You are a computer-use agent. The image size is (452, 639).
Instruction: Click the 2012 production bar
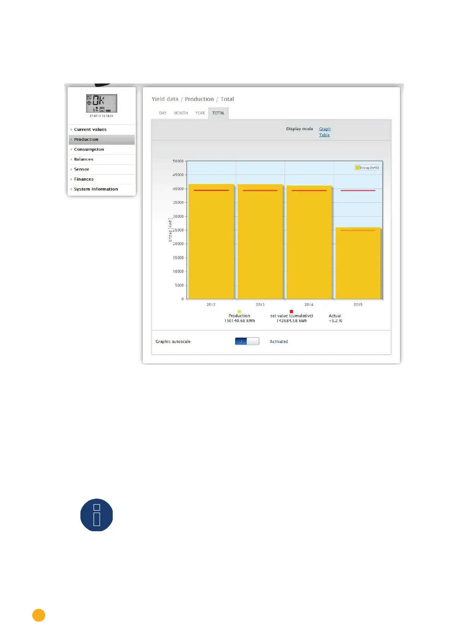[x=211, y=243]
